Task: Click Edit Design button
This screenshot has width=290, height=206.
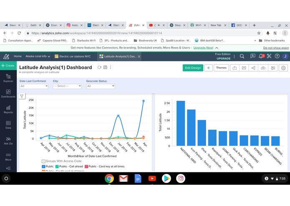Action: tap(193, 68)
